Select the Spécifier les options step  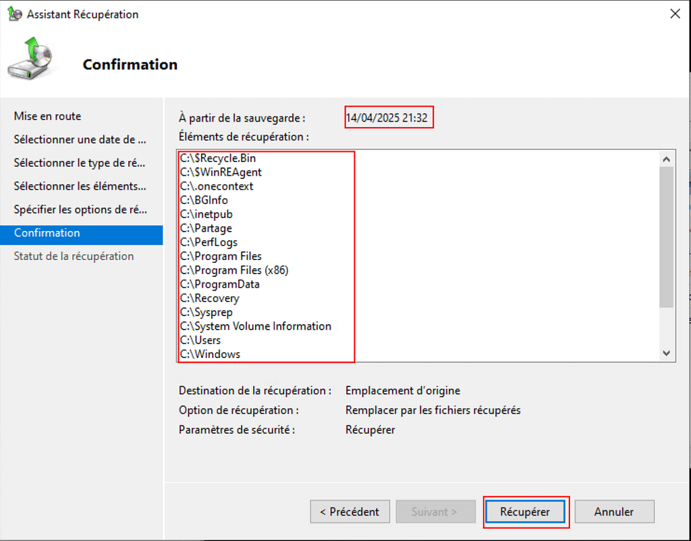click(x=80, y=209)
